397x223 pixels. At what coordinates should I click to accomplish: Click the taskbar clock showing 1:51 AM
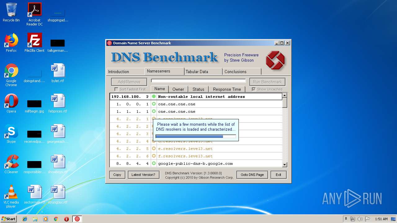[x=381, y=219]
